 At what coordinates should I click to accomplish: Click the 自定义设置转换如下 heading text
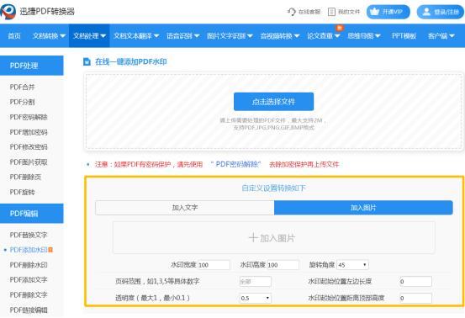pos(273,188)
